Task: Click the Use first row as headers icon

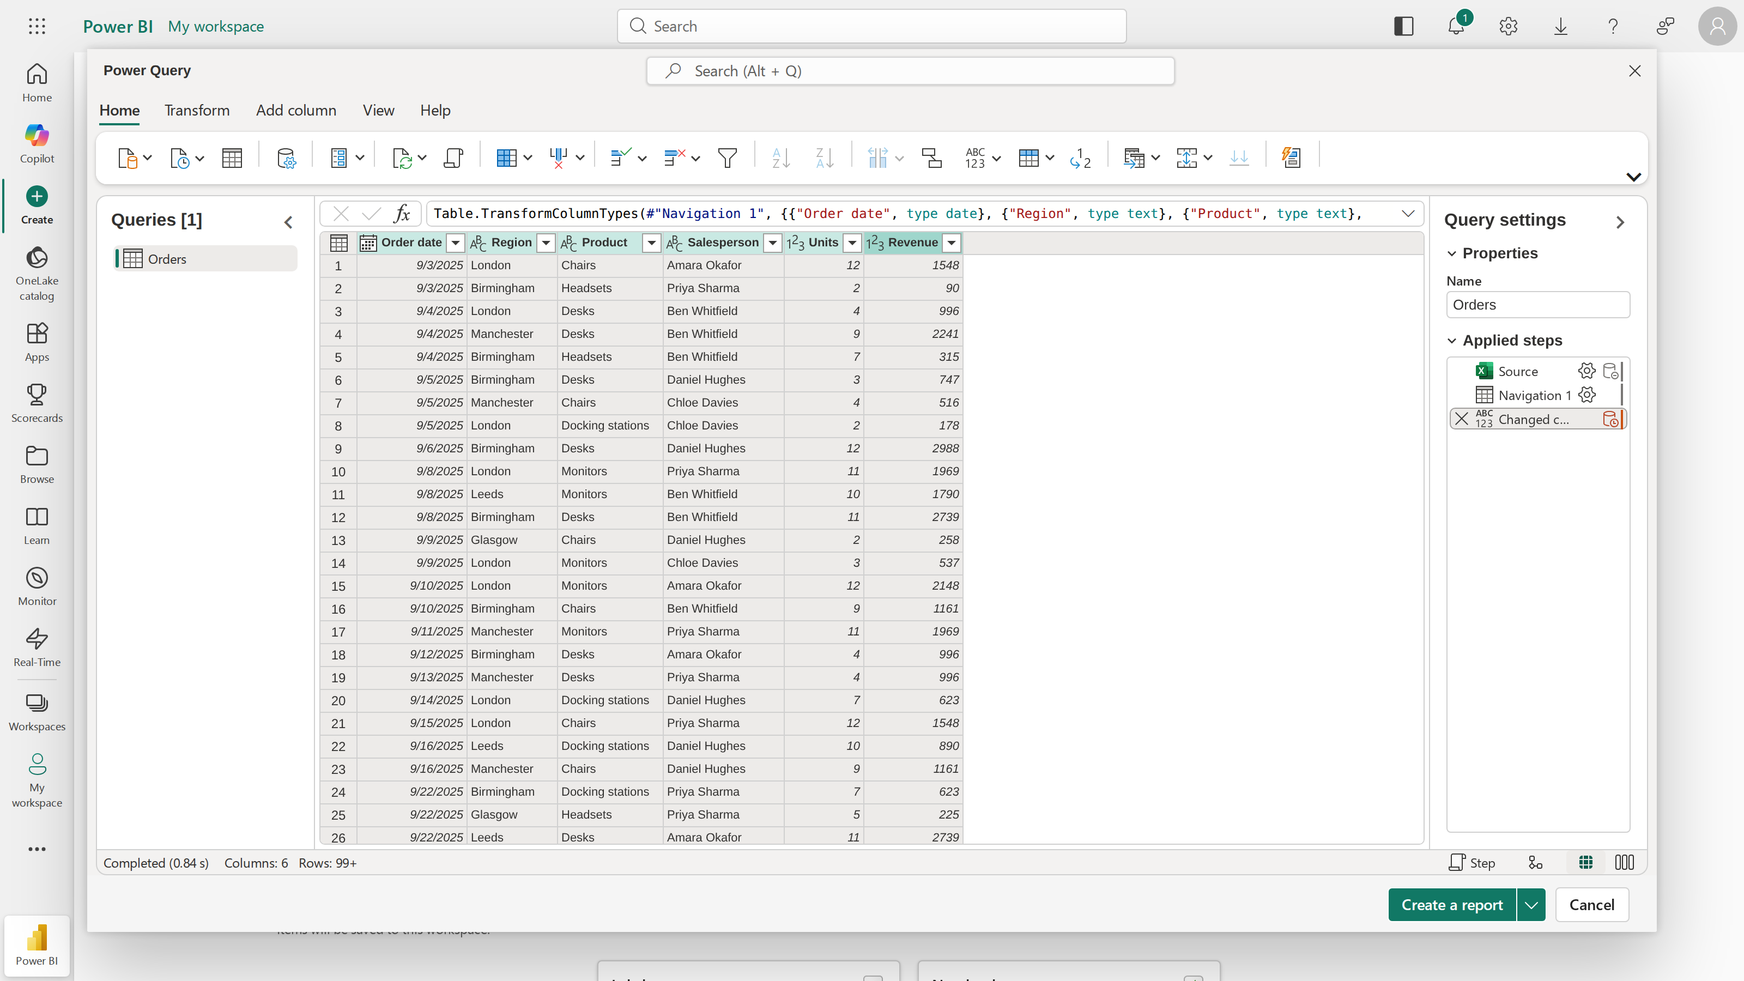Action: 1028,158
